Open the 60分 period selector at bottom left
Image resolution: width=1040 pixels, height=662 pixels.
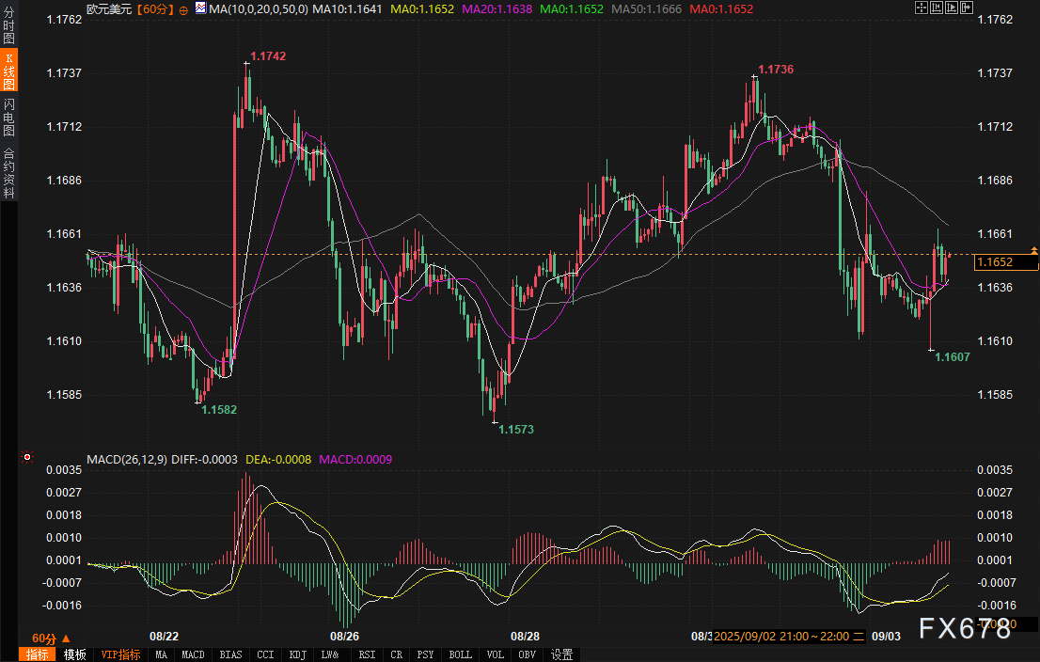pyautogui.click(x=51, y=638)
